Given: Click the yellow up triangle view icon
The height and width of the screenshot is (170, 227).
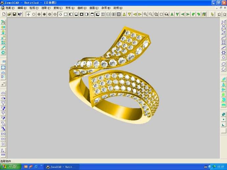Looking at the screenshot, I should click(x=124, y=14).
